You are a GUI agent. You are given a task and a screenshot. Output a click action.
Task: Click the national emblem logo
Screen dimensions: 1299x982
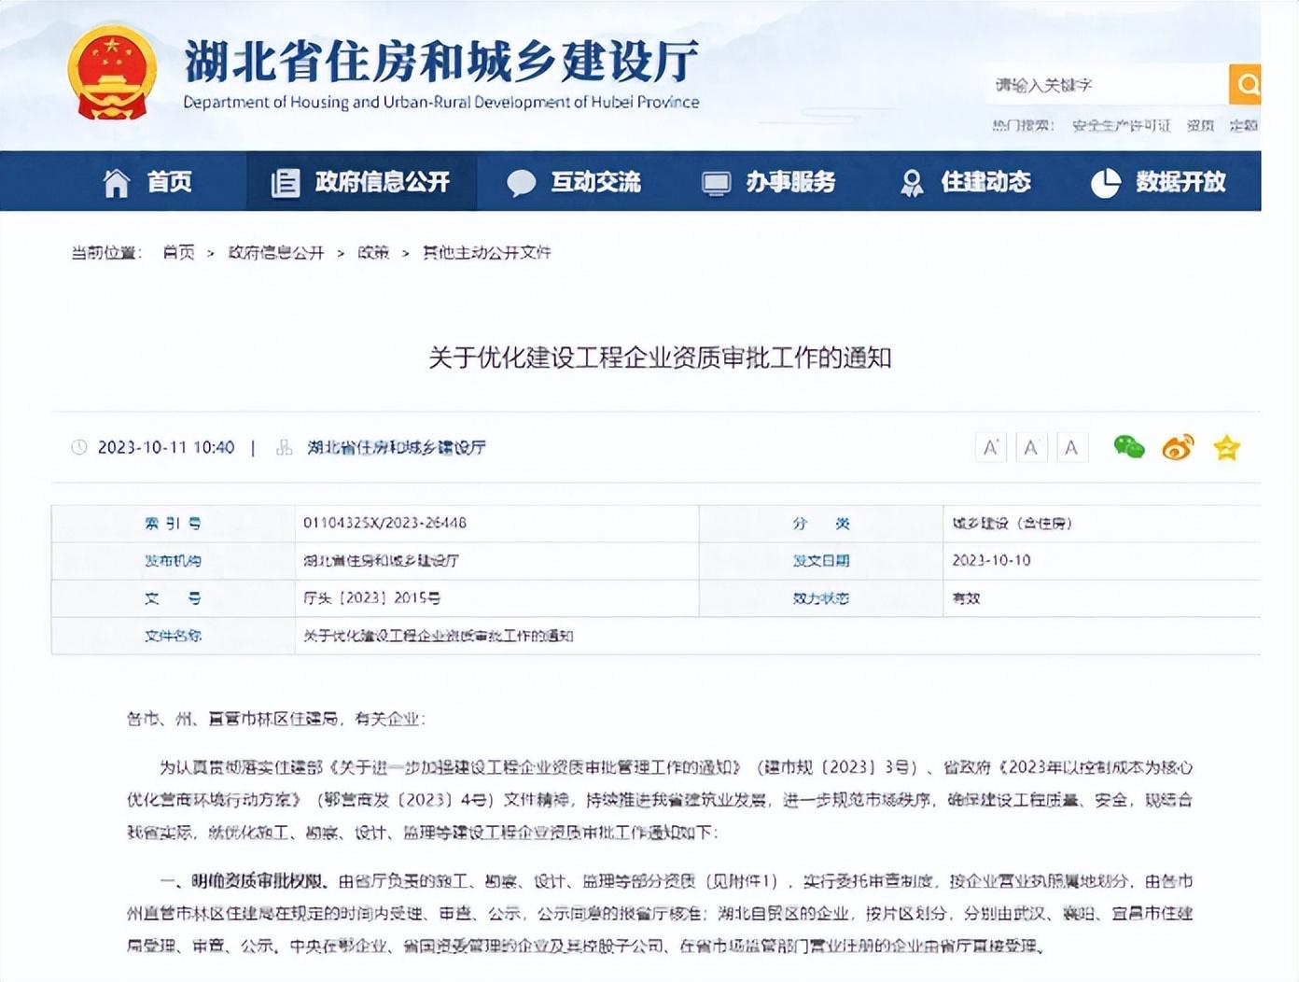112,73
